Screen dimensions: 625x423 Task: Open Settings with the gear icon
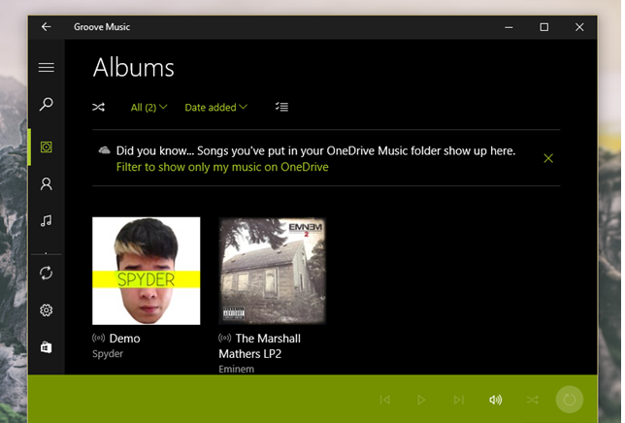[46, 310]
